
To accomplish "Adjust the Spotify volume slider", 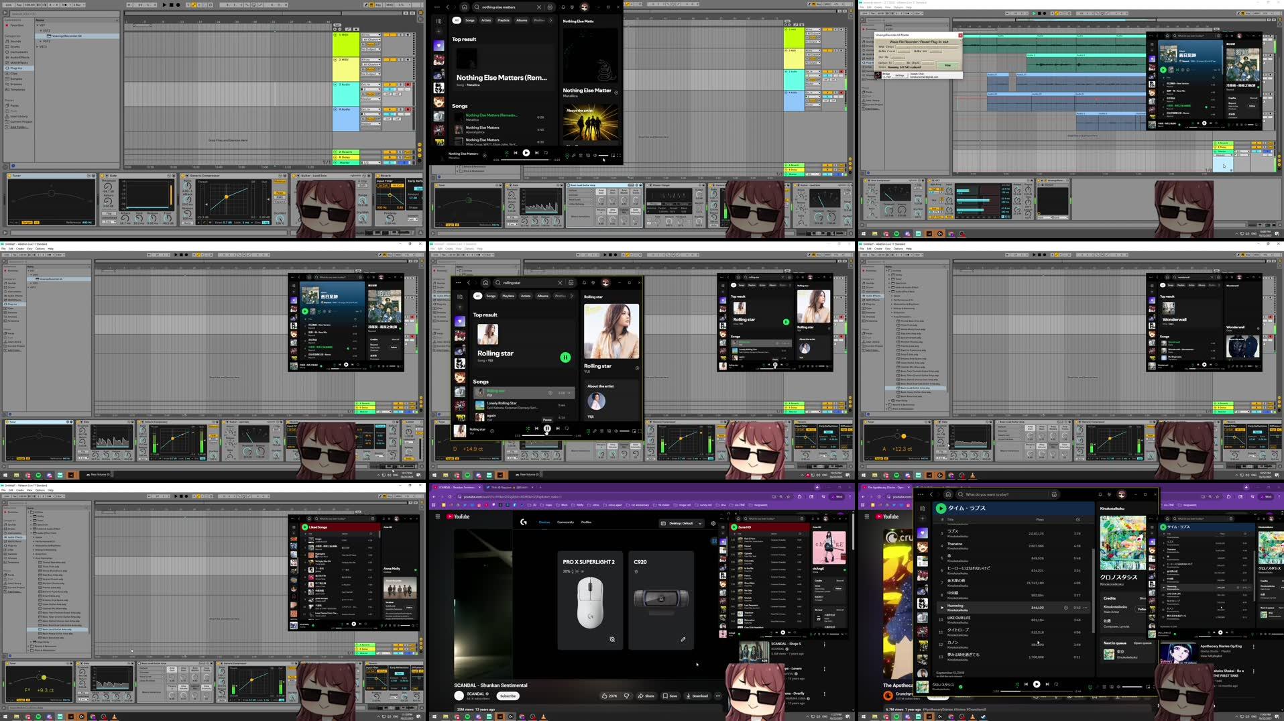I will [603, 155].
